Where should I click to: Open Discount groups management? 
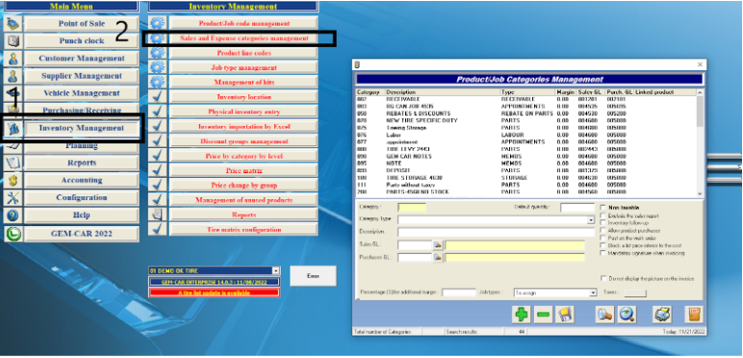pyautogui.click(x=244, y=141)
